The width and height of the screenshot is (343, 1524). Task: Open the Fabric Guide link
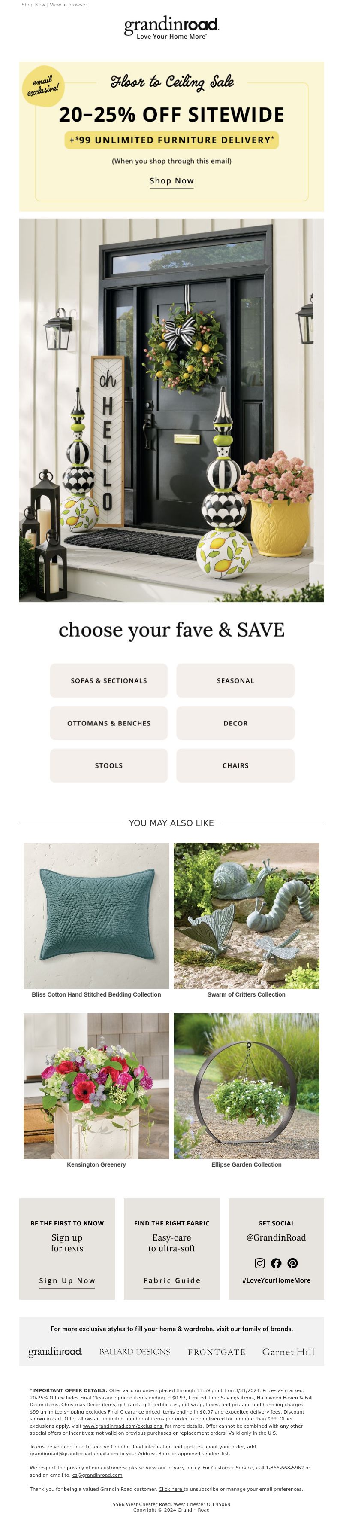(172, 1281)
